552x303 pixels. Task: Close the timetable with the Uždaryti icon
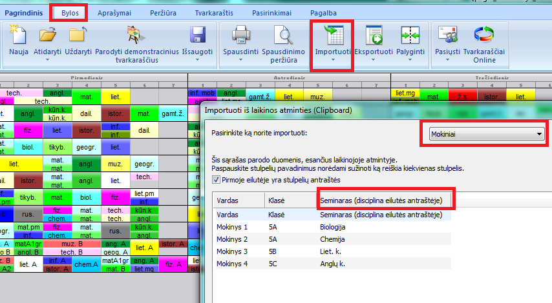coord(78,36)
